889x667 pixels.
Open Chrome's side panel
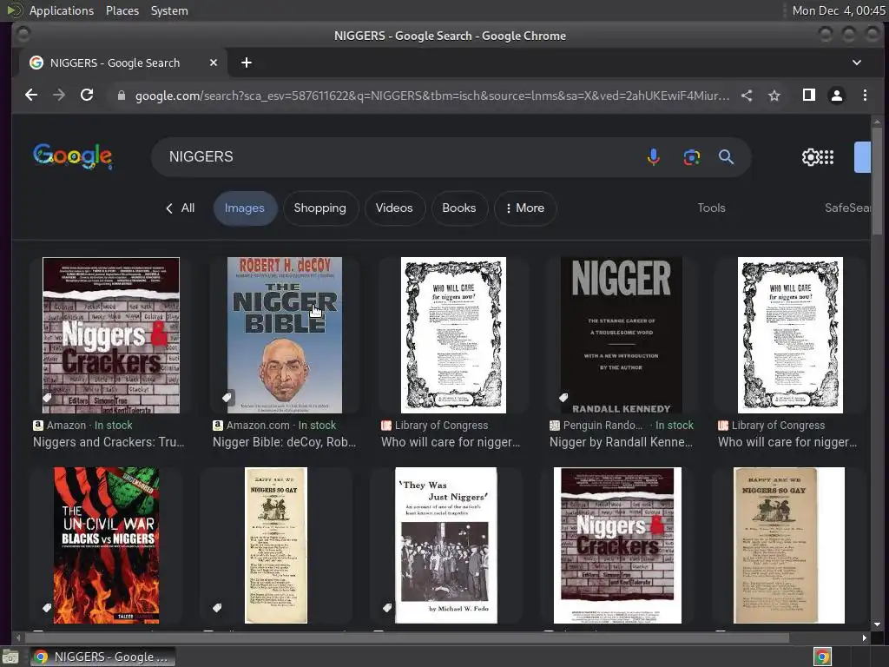tap(809, 96)
